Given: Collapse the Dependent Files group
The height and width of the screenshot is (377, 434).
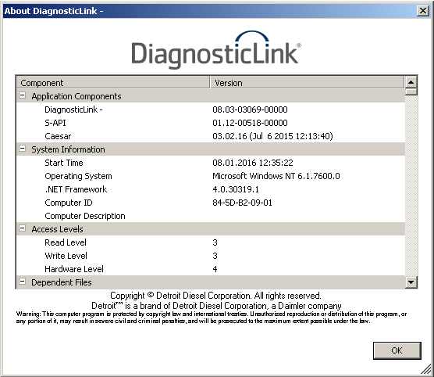Looking at the screenshot, I should [22, 282].
